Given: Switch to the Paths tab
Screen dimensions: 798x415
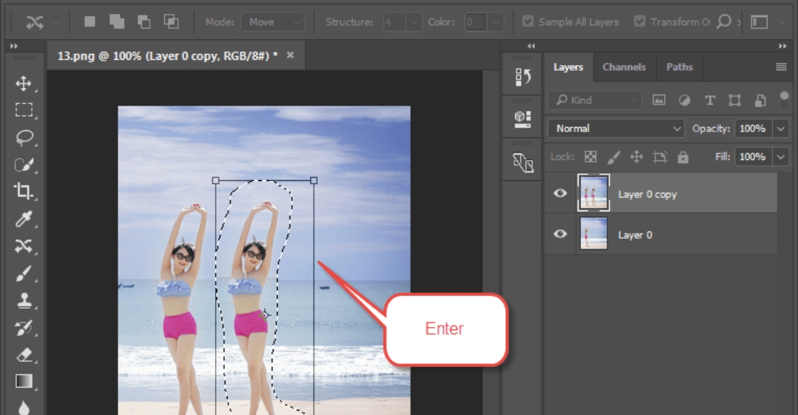Looking at the screenshot, I should [x=680, y=67].
